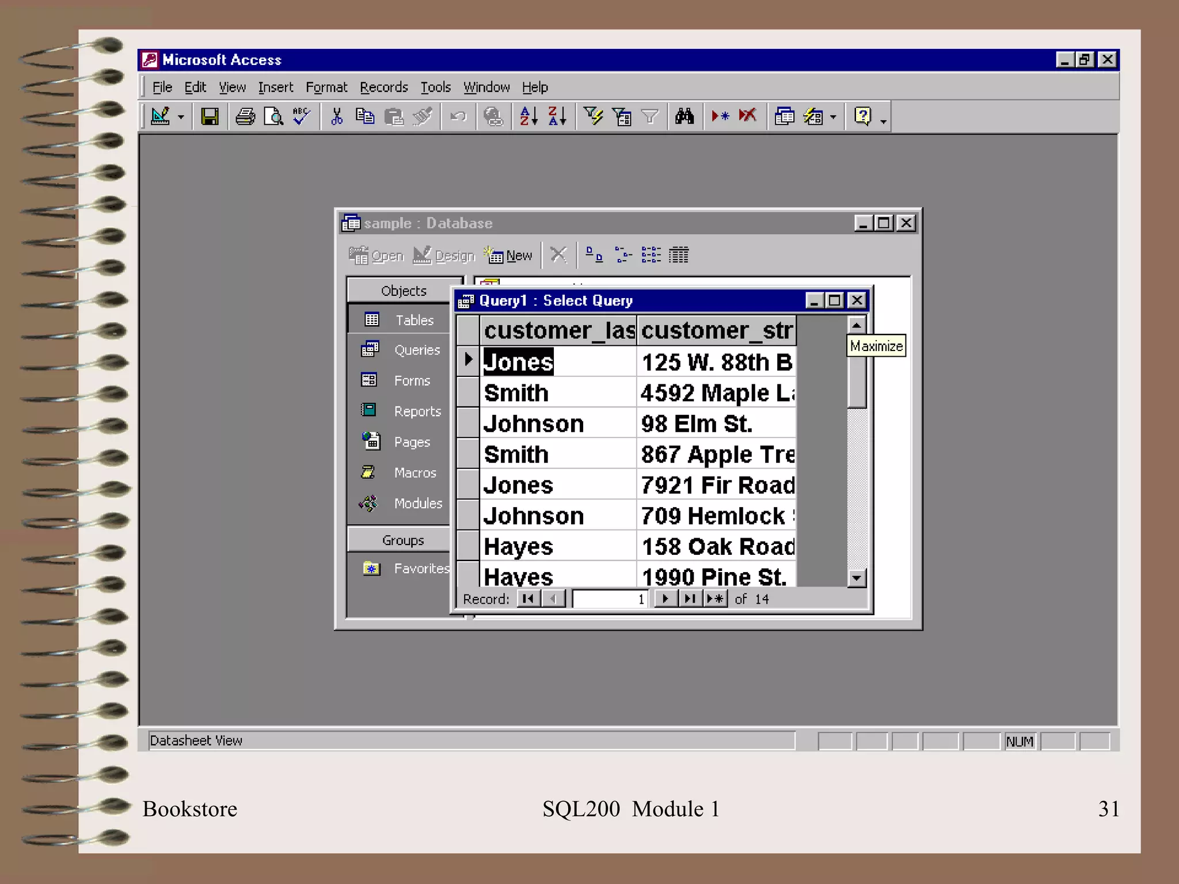The image size is (1179, 884).
Task: Click the Sort Descending Z-A icon
Action: tap(557, 117)
